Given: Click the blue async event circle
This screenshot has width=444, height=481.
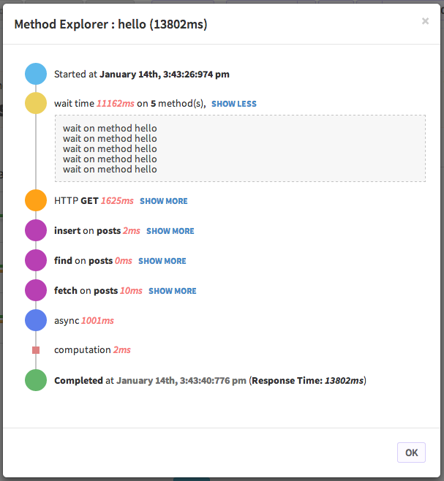Looking at the screenshot, I should pos(36,320).
